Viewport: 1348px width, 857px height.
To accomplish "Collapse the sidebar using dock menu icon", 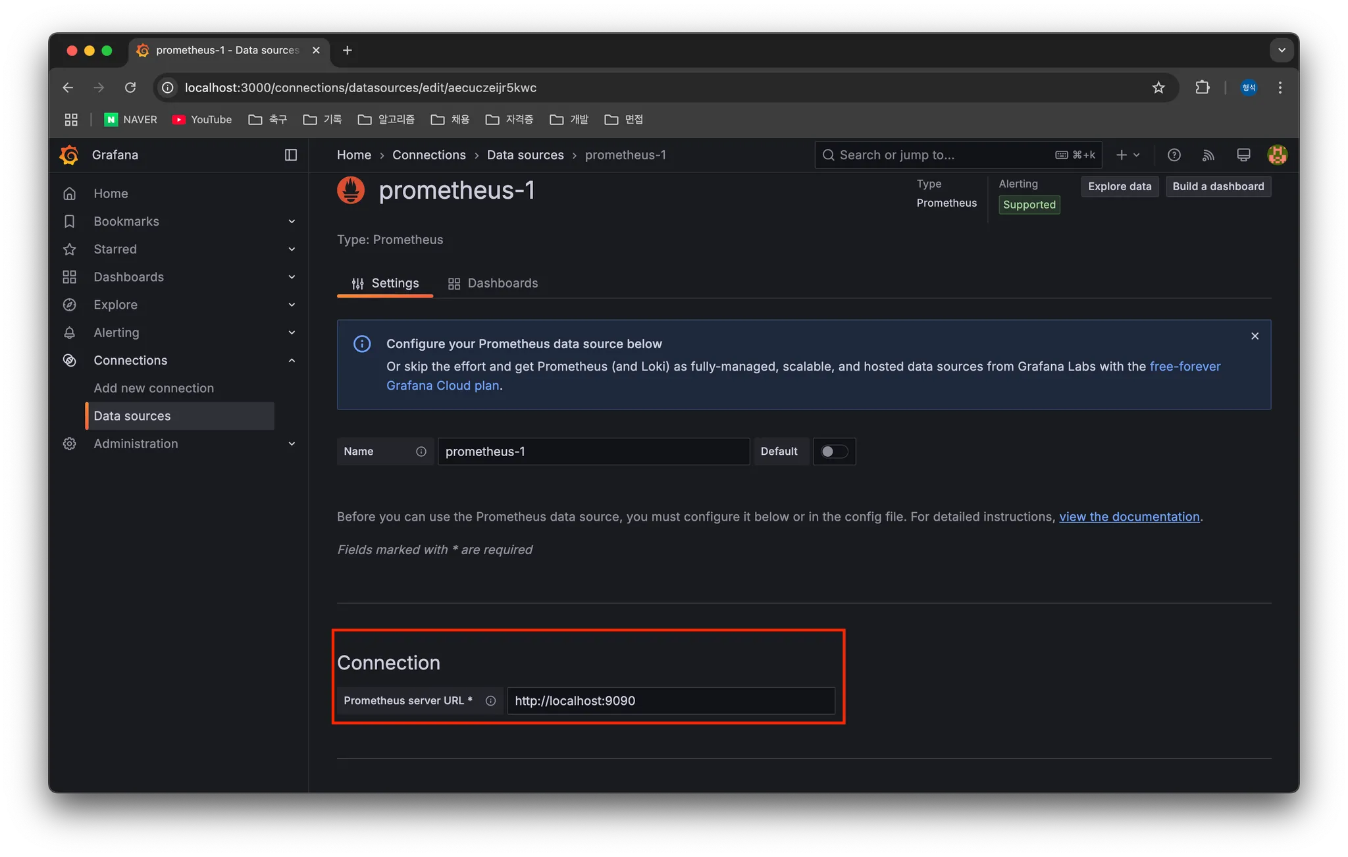I will [290, 155].
